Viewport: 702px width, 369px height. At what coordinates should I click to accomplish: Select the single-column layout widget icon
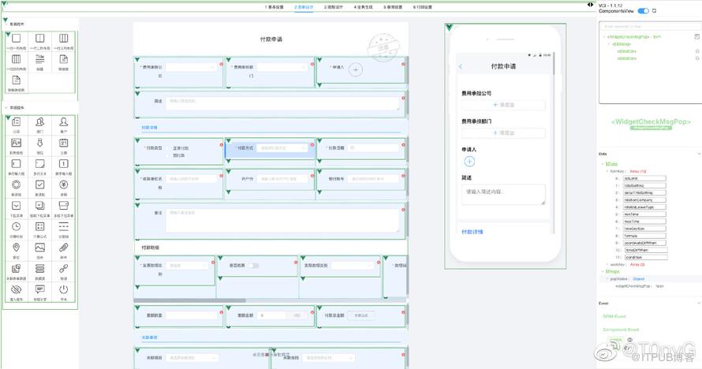click(16, 38)
